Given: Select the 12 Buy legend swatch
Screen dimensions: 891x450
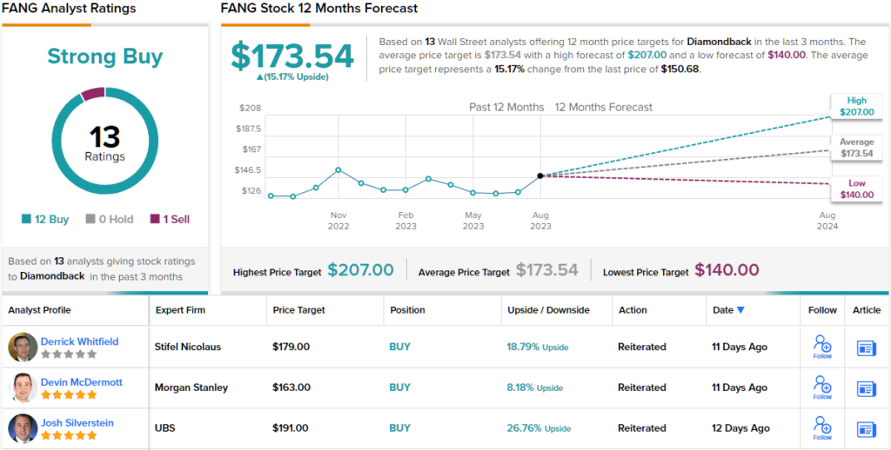Looking at the screenshot, I should click(26, 220).
